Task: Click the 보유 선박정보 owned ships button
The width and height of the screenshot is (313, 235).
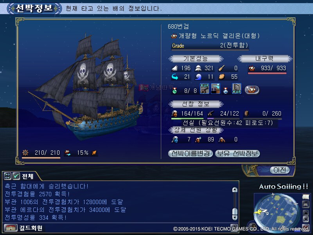Action: coord(237,154)
